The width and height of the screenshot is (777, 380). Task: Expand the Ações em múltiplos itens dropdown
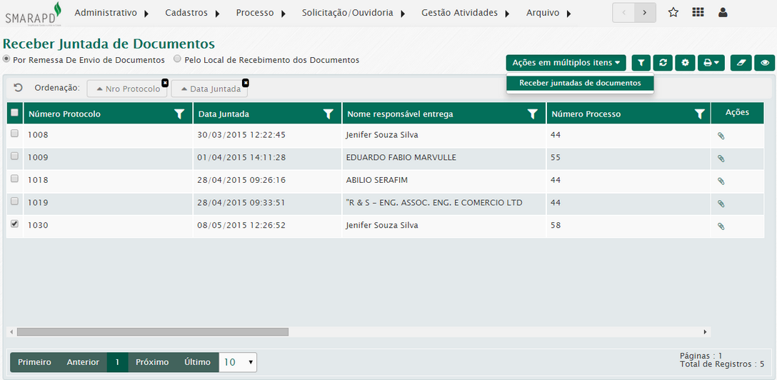[566, 63]
